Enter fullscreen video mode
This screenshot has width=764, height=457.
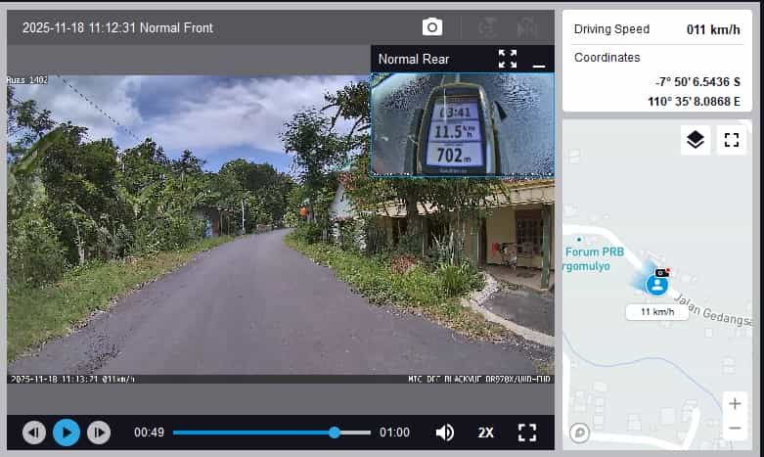[x=527, y=432]
